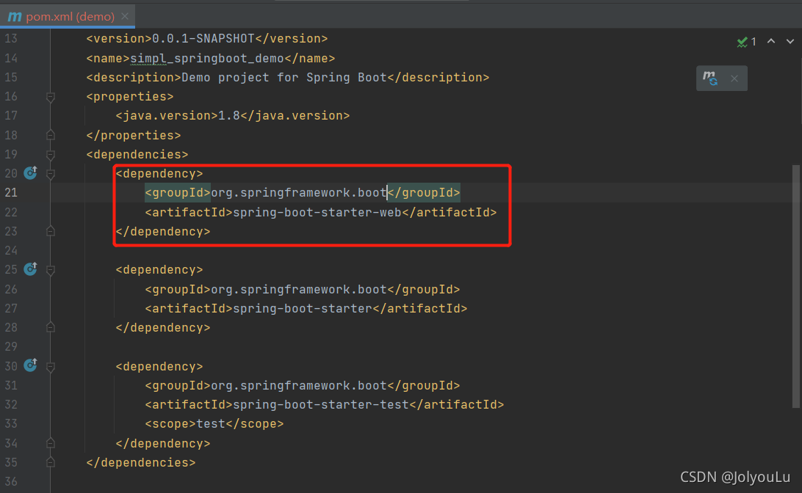Viewport: 802px width, 493px height.
Task: Click the Maven file icon on the pom.xml tab
Action: pyautogui.click(x=15, y=16)
